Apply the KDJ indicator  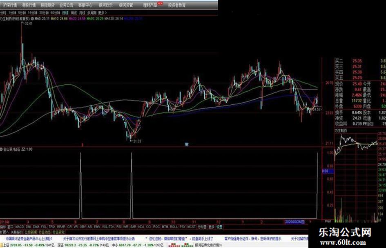pos(141,227)
